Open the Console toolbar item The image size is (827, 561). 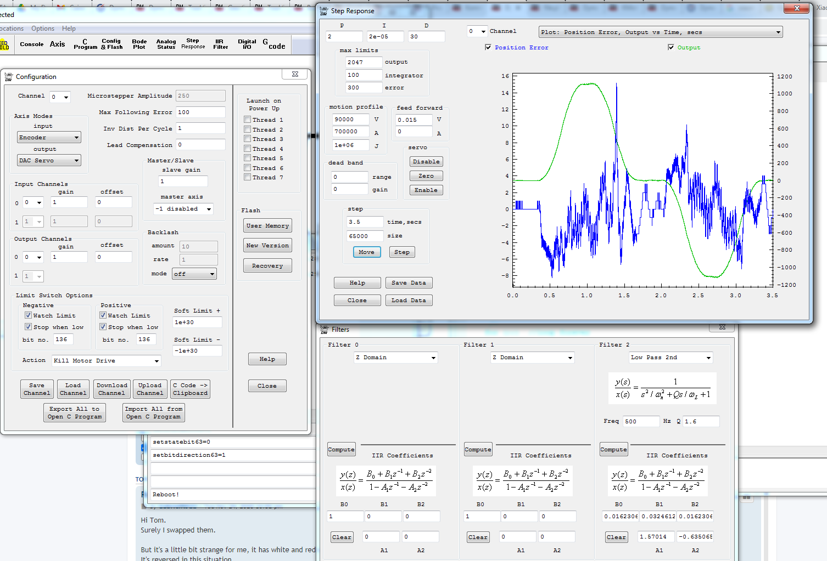[x=32, y=44]
